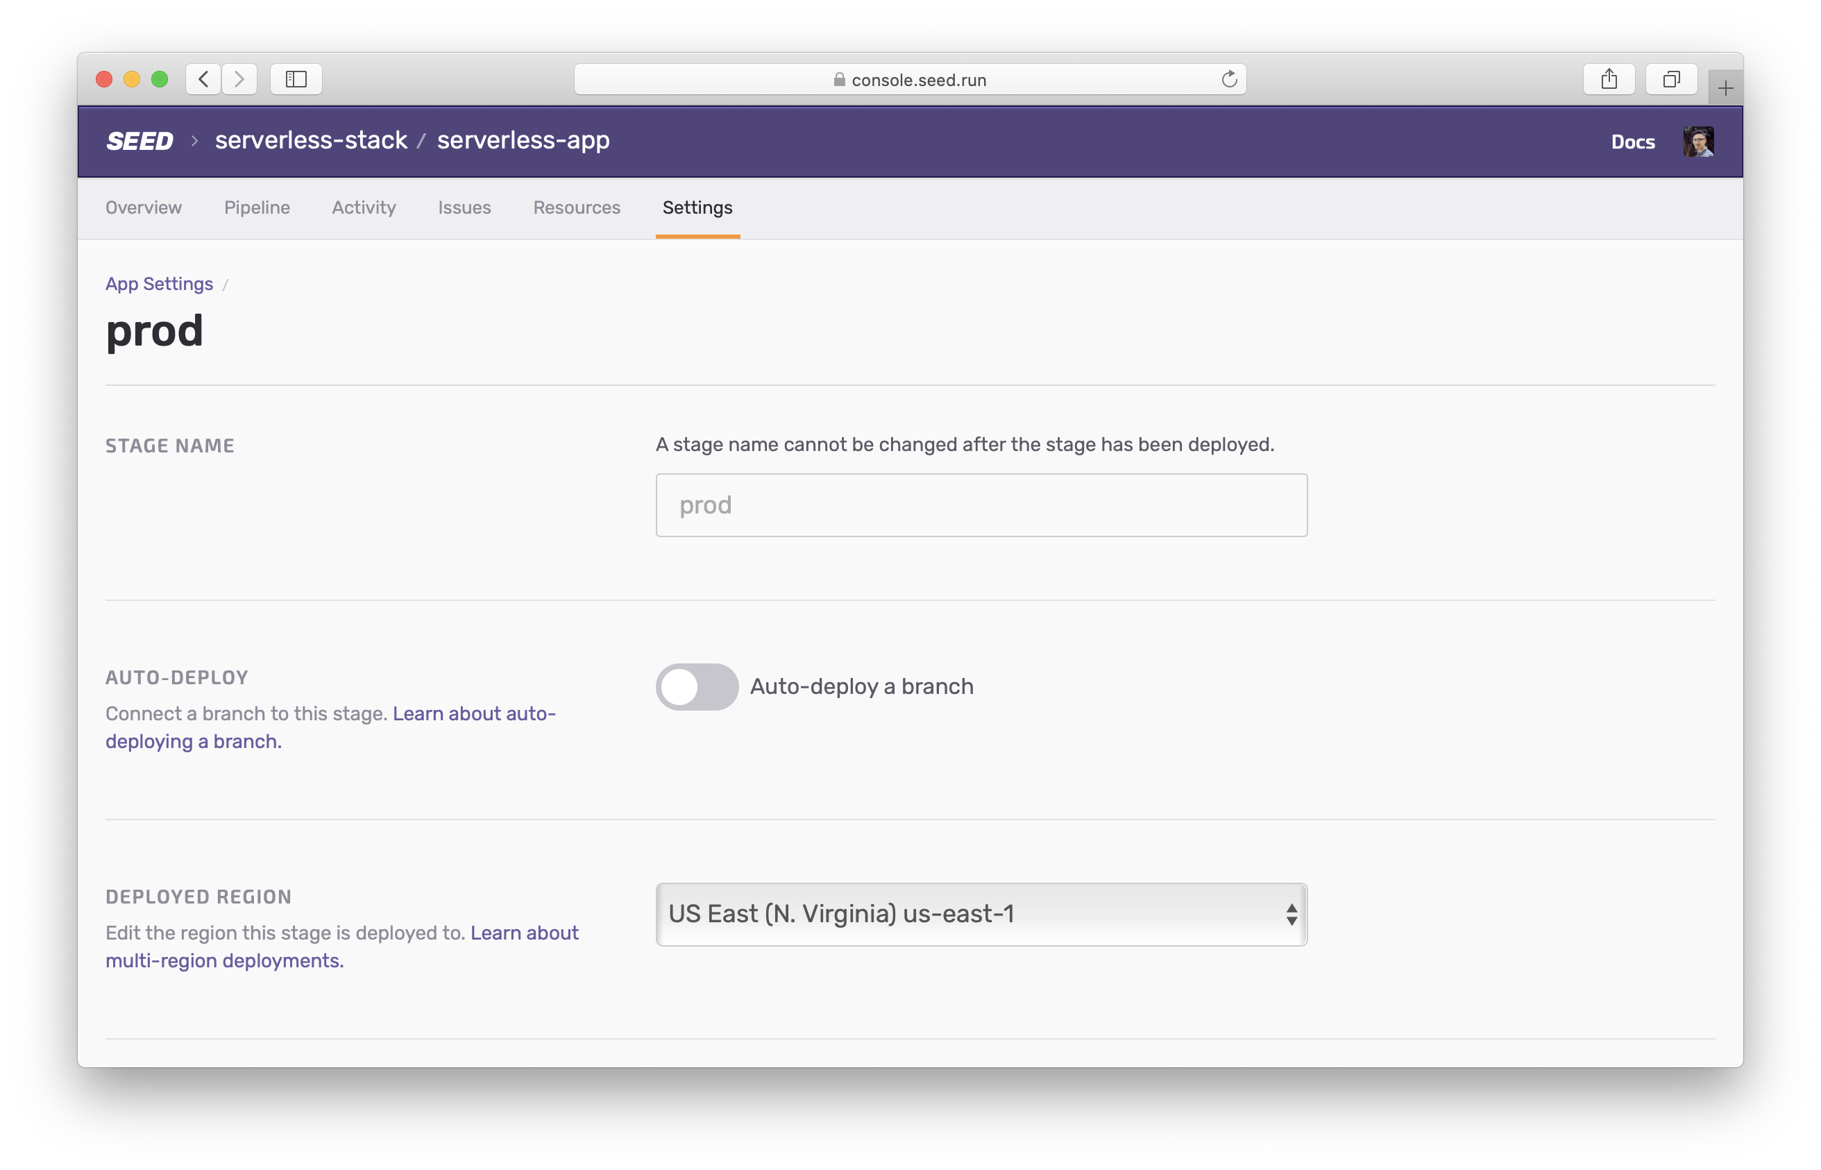
Task: Click the stage name input field
Action: click(981, 505)
